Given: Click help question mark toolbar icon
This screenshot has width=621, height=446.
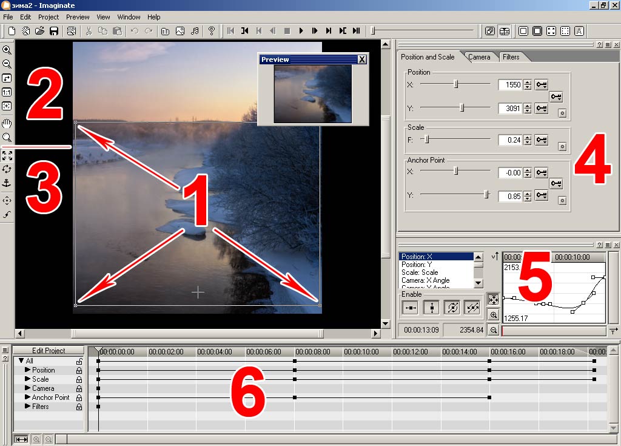Looking at the screenshot, I should 212,31.
